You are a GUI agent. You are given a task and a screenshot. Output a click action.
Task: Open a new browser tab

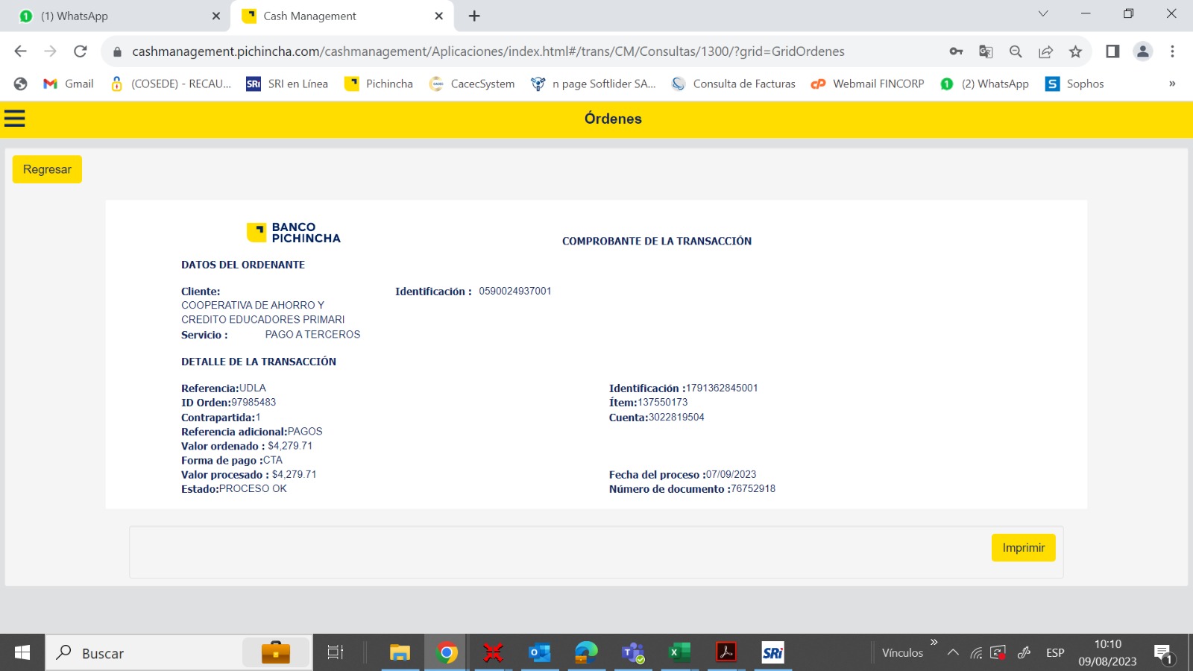474,16
